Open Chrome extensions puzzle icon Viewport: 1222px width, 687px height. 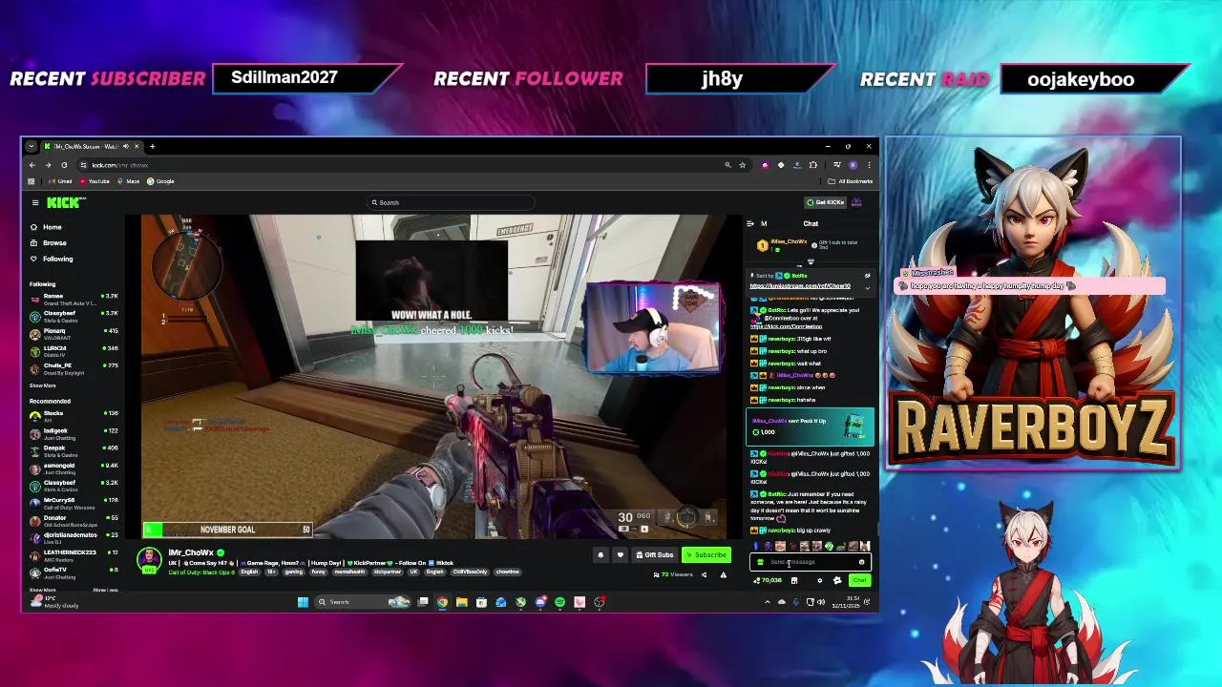813,165
